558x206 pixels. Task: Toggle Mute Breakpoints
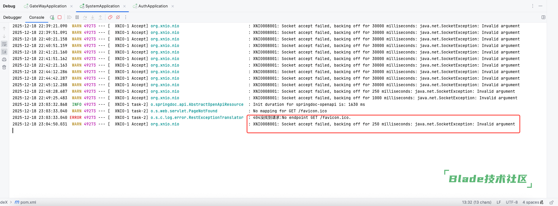pyautogui.click(x=118, y=17)
